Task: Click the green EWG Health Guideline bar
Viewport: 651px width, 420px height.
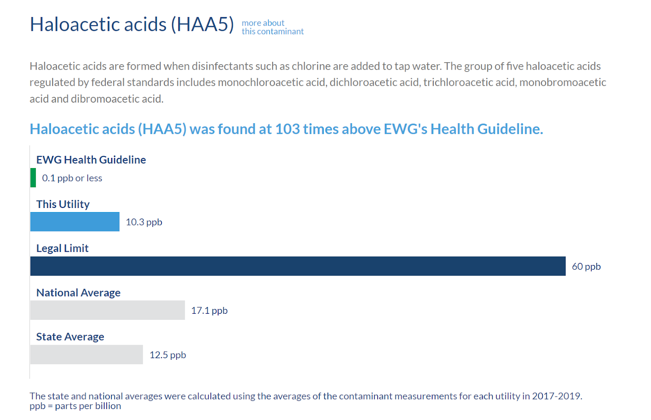Action: (x=33, y=178)
